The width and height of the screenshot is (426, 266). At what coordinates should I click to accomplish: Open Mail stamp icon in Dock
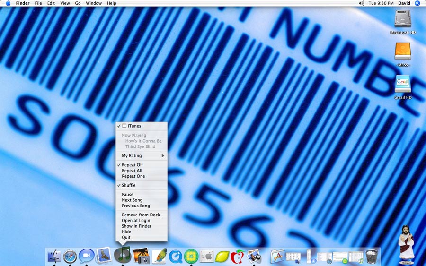click(x=104, y=256)
